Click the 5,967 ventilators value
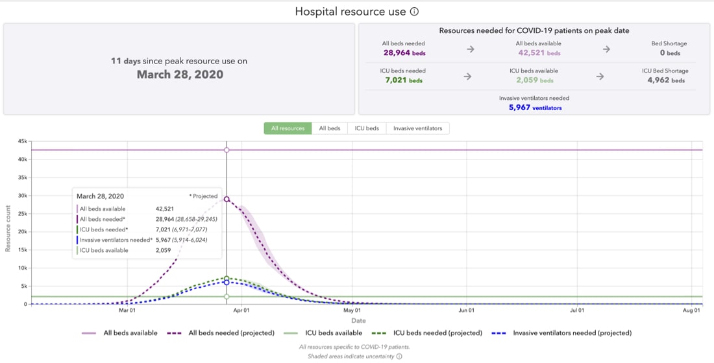 tap(535, 108)
